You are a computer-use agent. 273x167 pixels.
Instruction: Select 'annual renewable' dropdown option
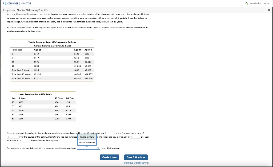pos(87,142)
